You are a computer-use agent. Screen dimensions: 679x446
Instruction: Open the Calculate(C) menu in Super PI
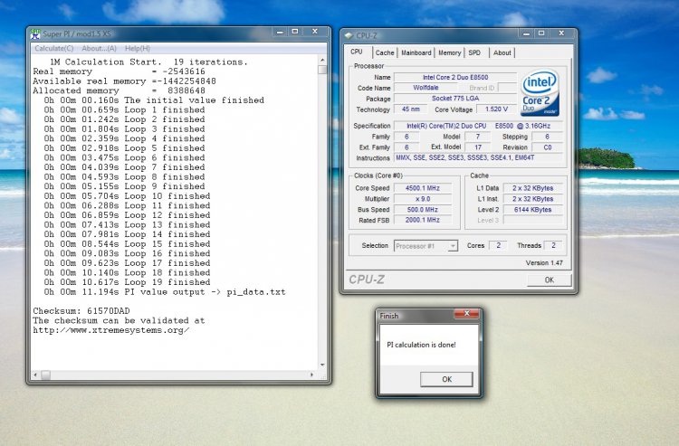pyautogui.click(x=54, y=49)
